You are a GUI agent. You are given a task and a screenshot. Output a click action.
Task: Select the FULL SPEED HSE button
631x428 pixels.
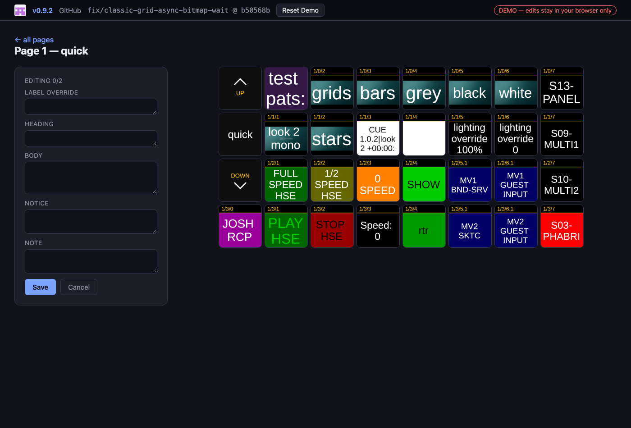tap(286, 180)
